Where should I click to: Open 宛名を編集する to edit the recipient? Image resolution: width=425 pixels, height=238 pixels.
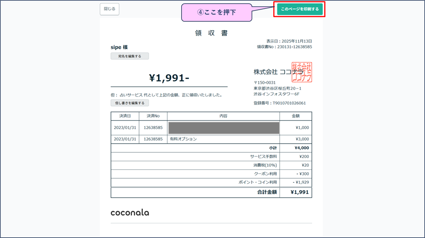coord(130,56)
